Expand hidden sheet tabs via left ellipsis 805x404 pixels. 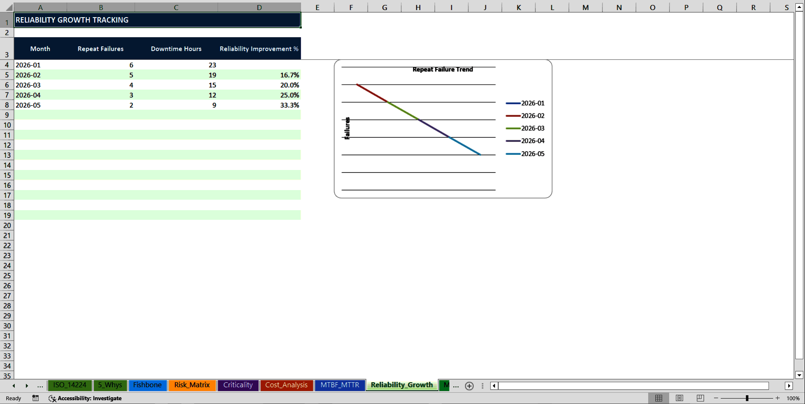coord(40,386)
